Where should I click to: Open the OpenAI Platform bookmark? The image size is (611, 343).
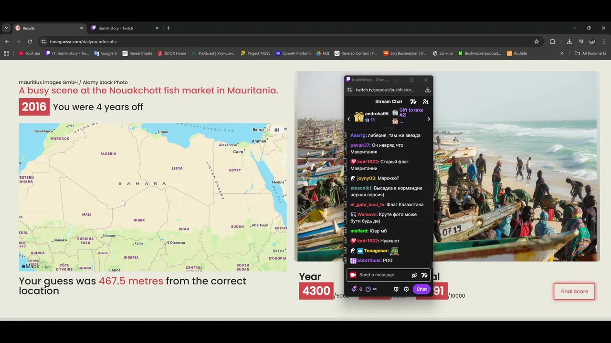click(293, 53)
